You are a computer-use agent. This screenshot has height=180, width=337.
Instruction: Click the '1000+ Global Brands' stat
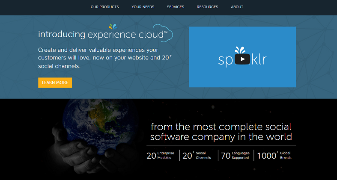[x=274, y=156]
